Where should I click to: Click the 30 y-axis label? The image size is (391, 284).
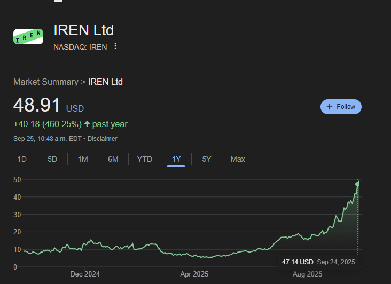[17, 215]
